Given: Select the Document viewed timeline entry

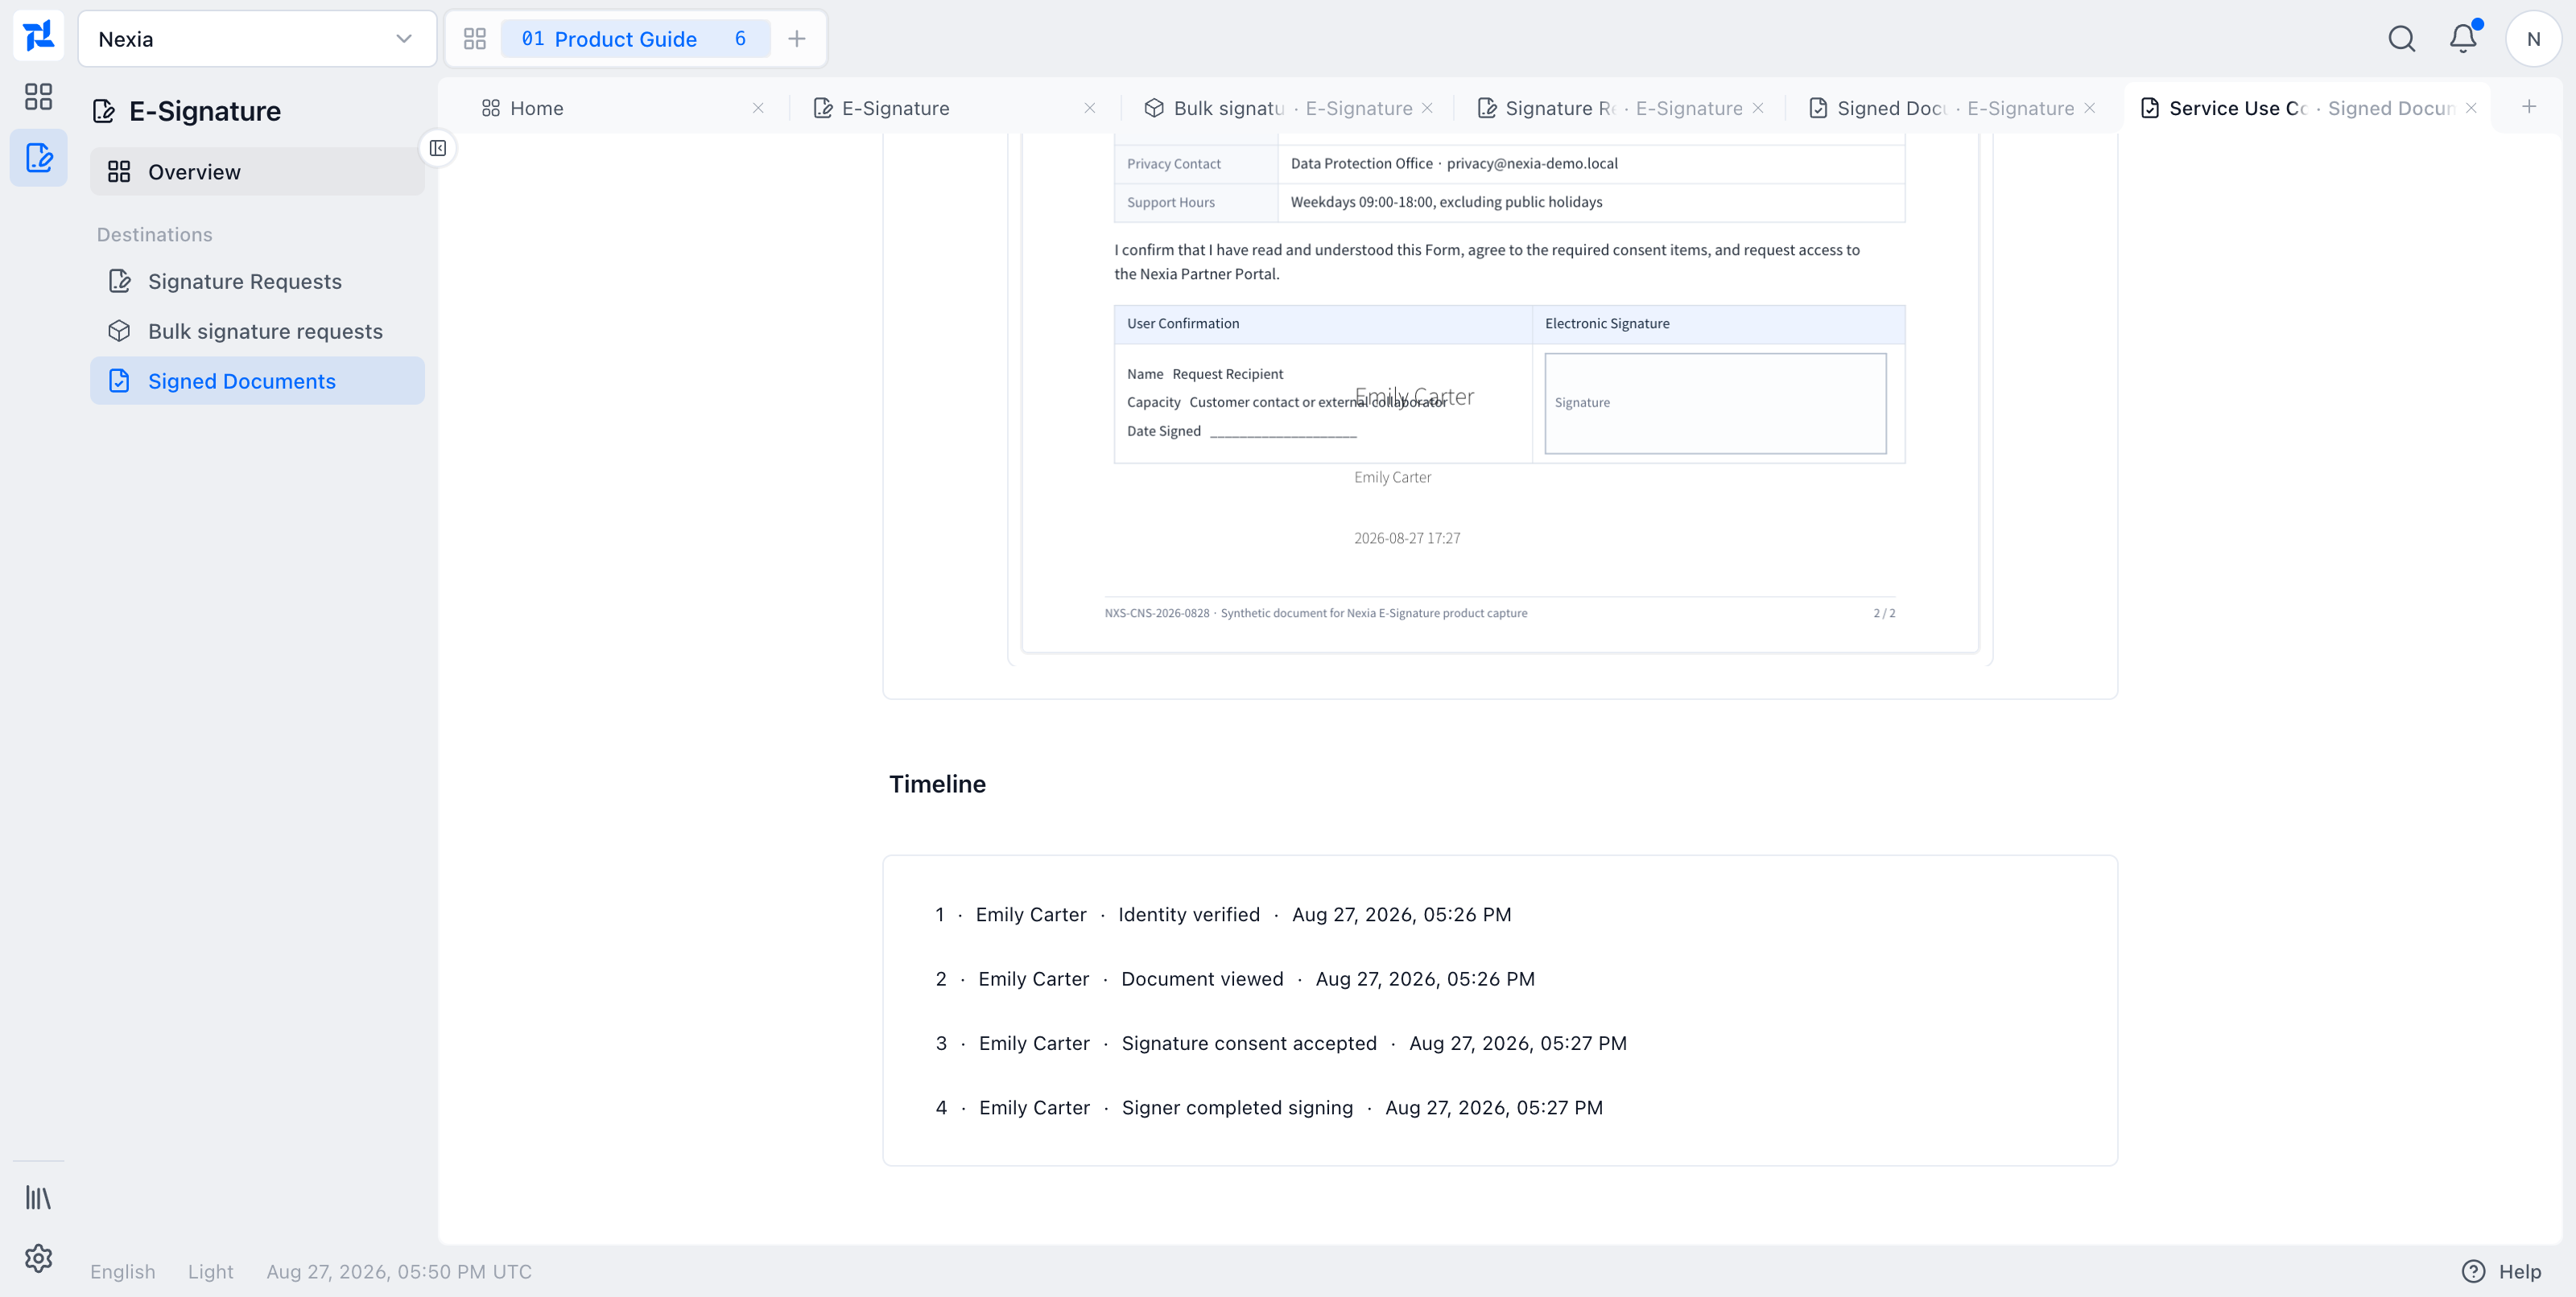Looking at the screenshot, I should [1235, 979].
